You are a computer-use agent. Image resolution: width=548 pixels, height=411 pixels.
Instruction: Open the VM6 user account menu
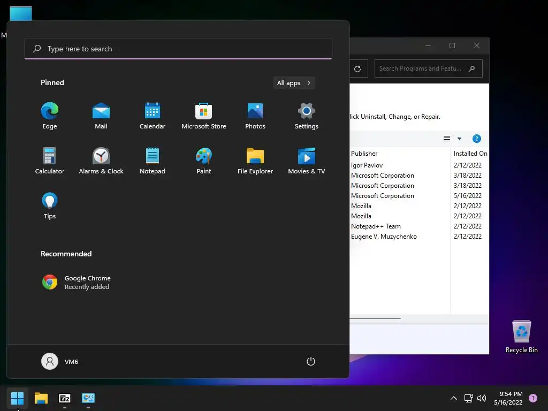[x=60, y=361]
